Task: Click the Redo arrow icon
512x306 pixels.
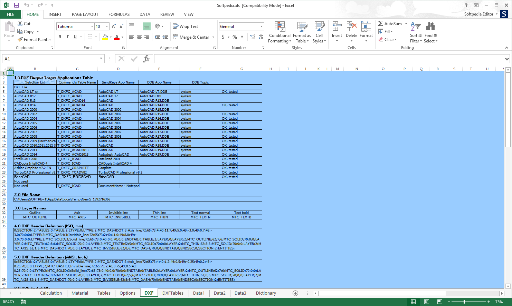Action: coord(40,5)
